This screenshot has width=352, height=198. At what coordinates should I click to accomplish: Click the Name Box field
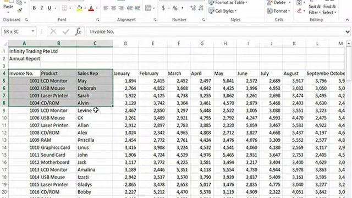(16, 32)
